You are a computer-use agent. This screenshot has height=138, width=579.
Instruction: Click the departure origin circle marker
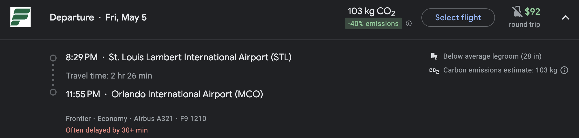point(53,58)
